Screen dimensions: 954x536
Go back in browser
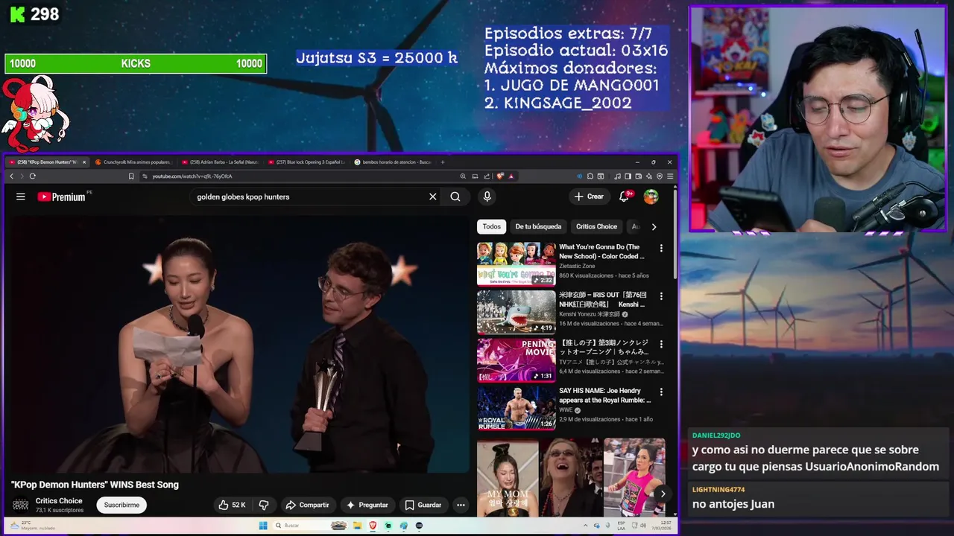(11, 176)
